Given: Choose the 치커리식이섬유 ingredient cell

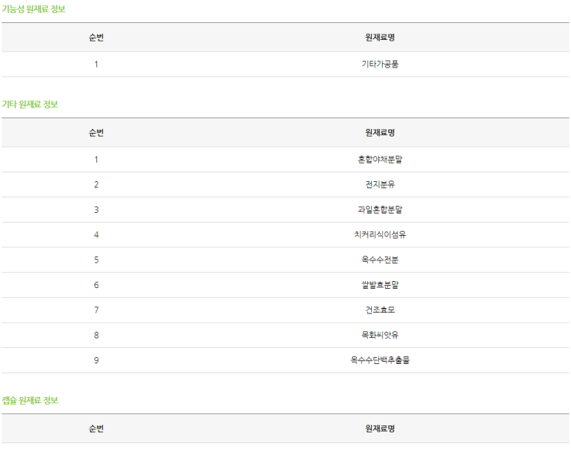Looking at the screenshot, I should (380, 235).
